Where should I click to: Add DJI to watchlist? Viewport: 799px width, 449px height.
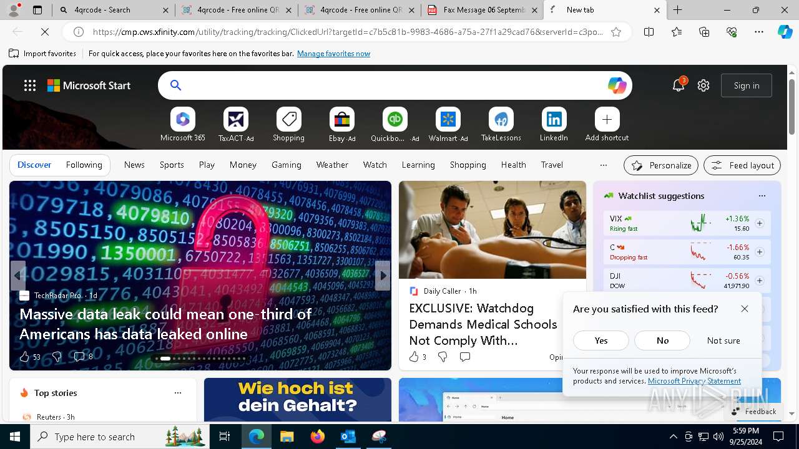759,281
